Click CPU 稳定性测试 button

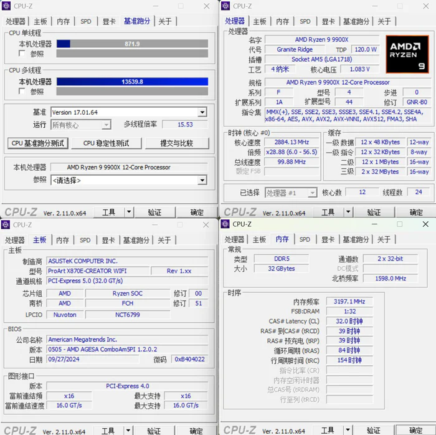pos(107,143)
